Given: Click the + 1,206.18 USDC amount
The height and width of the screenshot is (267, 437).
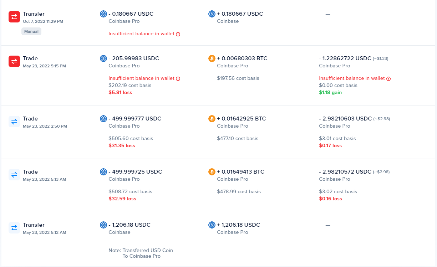Looking at the screenshot, I should click(x=239, y=225).
